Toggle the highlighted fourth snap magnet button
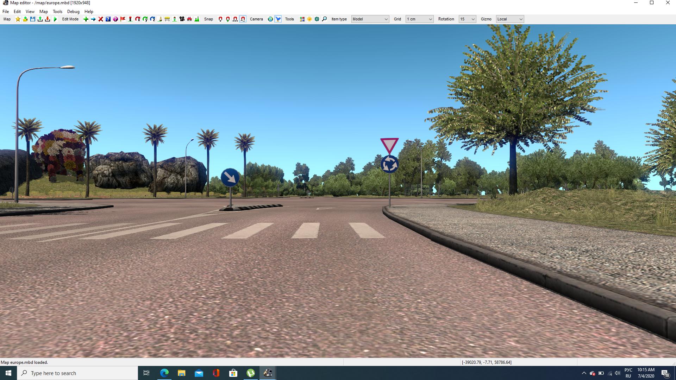Screen dimensions: 676x380 click(243, 19)
